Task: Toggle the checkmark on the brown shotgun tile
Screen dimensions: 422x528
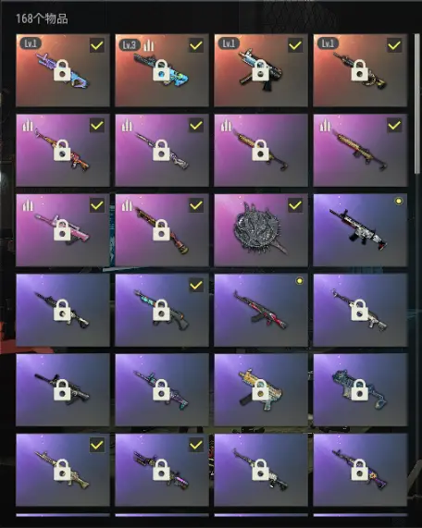Action: click(196, 205)
